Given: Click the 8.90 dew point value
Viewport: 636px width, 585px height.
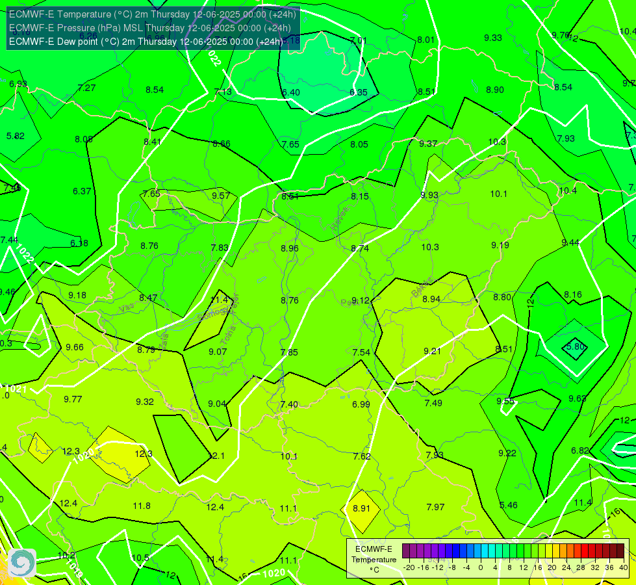Looking at the screenshot, I should tap(495, 90).
